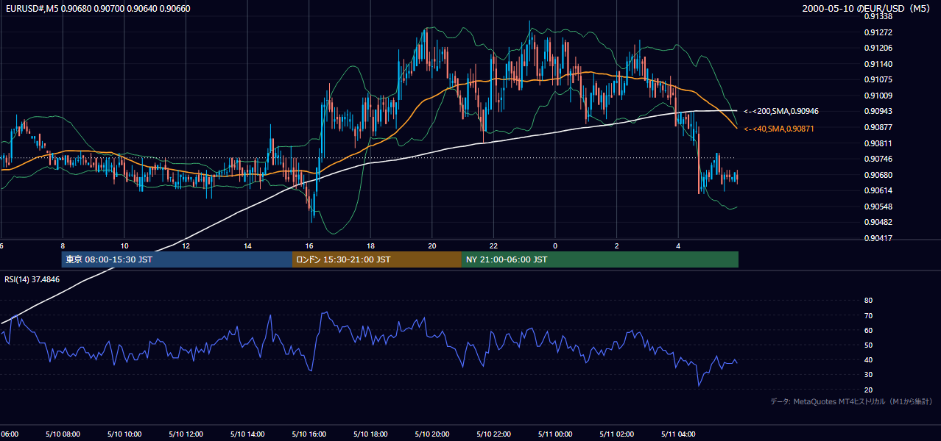Click price axis value 0.91272
Viewport: 941px width, 441px height.
[878, 32]
